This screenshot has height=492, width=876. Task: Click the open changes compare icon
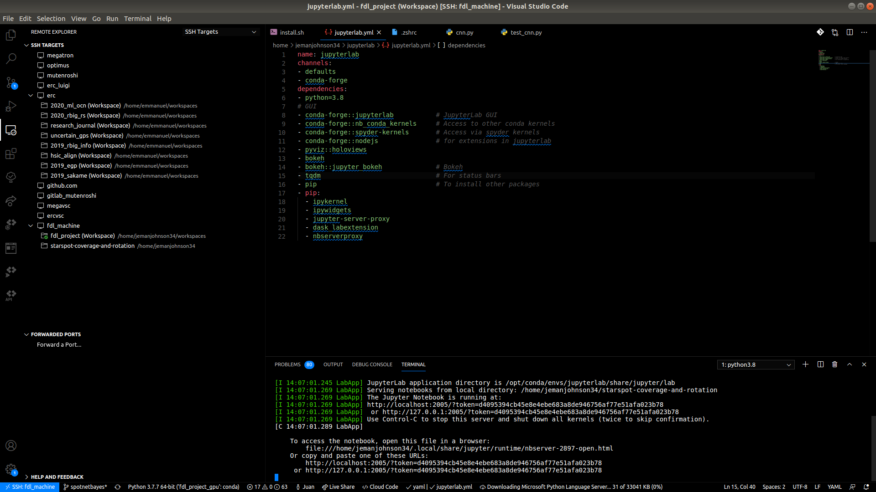pos(835,32)
